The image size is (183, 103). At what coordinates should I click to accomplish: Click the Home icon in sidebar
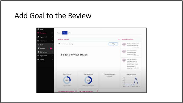coord(38,29)
